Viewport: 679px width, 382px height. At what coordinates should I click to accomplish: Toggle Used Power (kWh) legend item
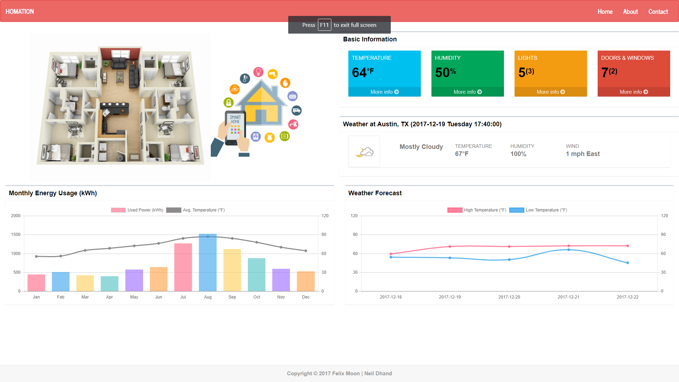click(x=137, y=210)
